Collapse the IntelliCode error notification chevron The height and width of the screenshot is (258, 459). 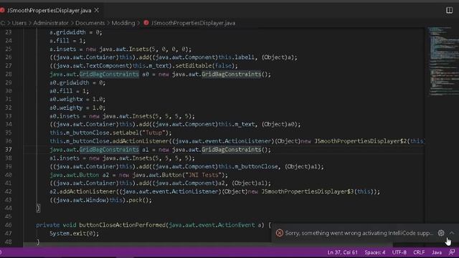click(x=452, y=233)
